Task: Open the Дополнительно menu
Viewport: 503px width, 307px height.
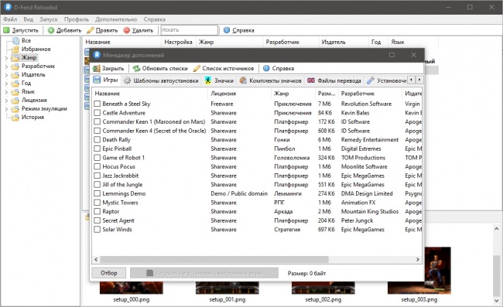Action: [116, 19]
